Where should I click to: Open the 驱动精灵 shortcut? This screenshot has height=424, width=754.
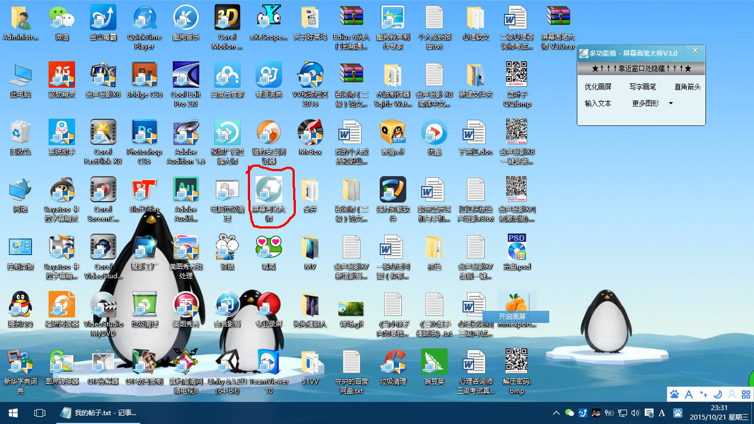click(x=62, y=81)
